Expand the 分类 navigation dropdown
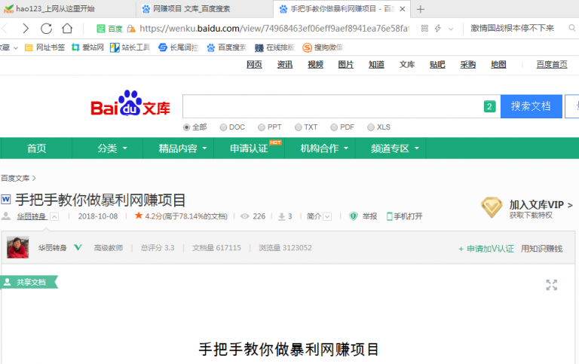This screenshot has width=579, height=364. pyautogui.click(x=112, y=148)
